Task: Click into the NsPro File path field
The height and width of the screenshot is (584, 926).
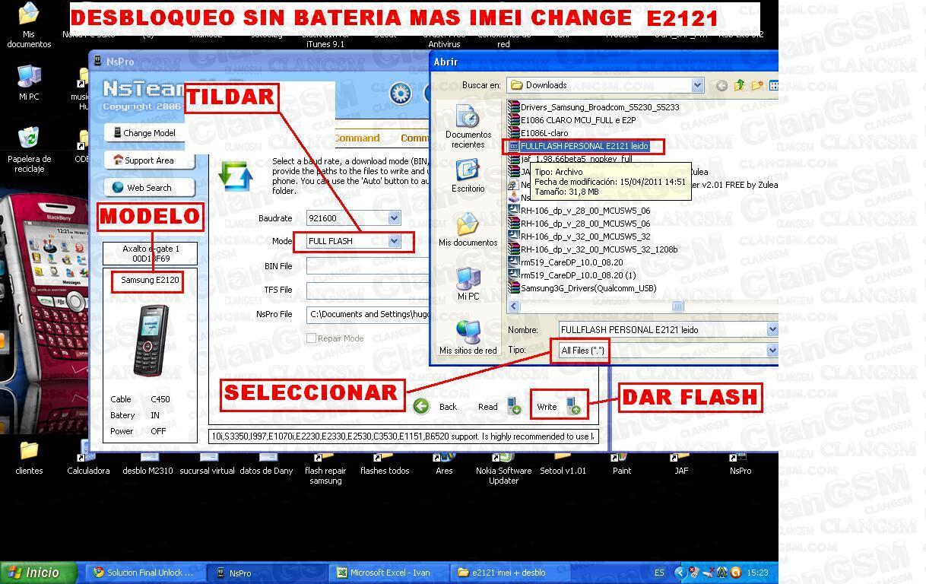Action: pos(368,314)
